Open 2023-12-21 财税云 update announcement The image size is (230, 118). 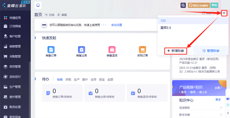point(200,70)
